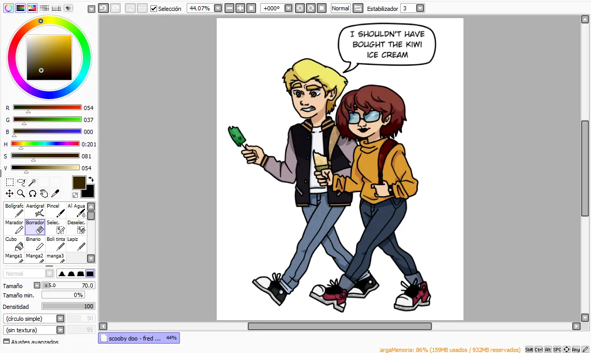Select the Pincel brush entry
Viewport: 591px width, 353px height.
tap(56, 210)
